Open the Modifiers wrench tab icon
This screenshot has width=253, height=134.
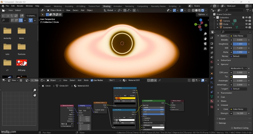[x=212, y=78]
